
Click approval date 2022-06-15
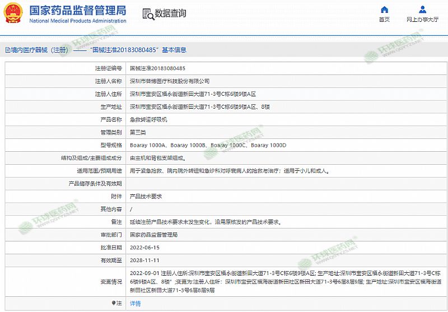[144, 248]
